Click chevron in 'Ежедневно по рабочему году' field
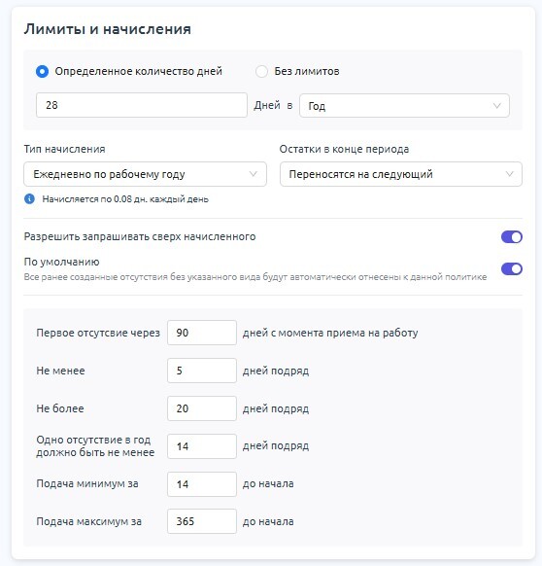Viewport: 542px width, 566px height. tap(254, 174)
